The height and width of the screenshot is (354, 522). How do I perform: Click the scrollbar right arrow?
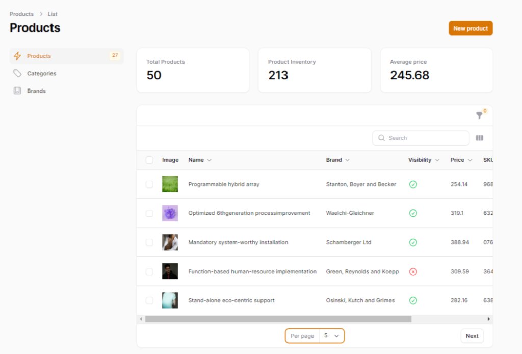click(x=489, y=319)
